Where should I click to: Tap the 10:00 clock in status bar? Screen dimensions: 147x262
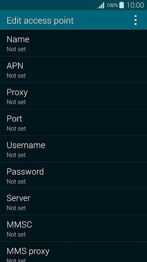pyautogui.click(x=135, y=5)
